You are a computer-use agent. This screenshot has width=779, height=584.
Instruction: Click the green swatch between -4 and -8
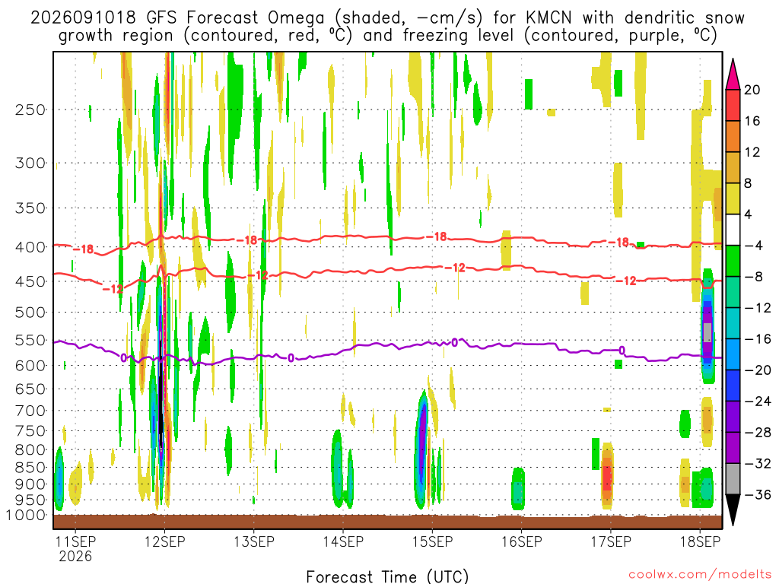tap(733, 261)
